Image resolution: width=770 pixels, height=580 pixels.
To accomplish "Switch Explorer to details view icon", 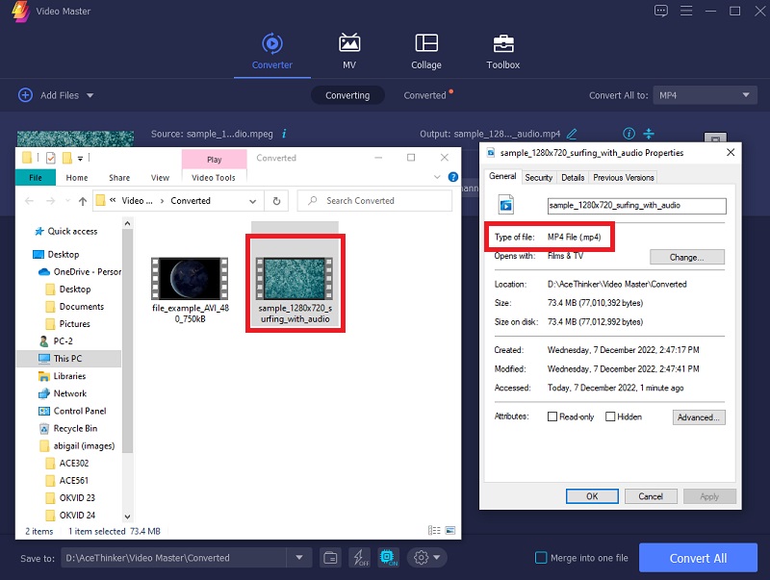I will (434, 530).
